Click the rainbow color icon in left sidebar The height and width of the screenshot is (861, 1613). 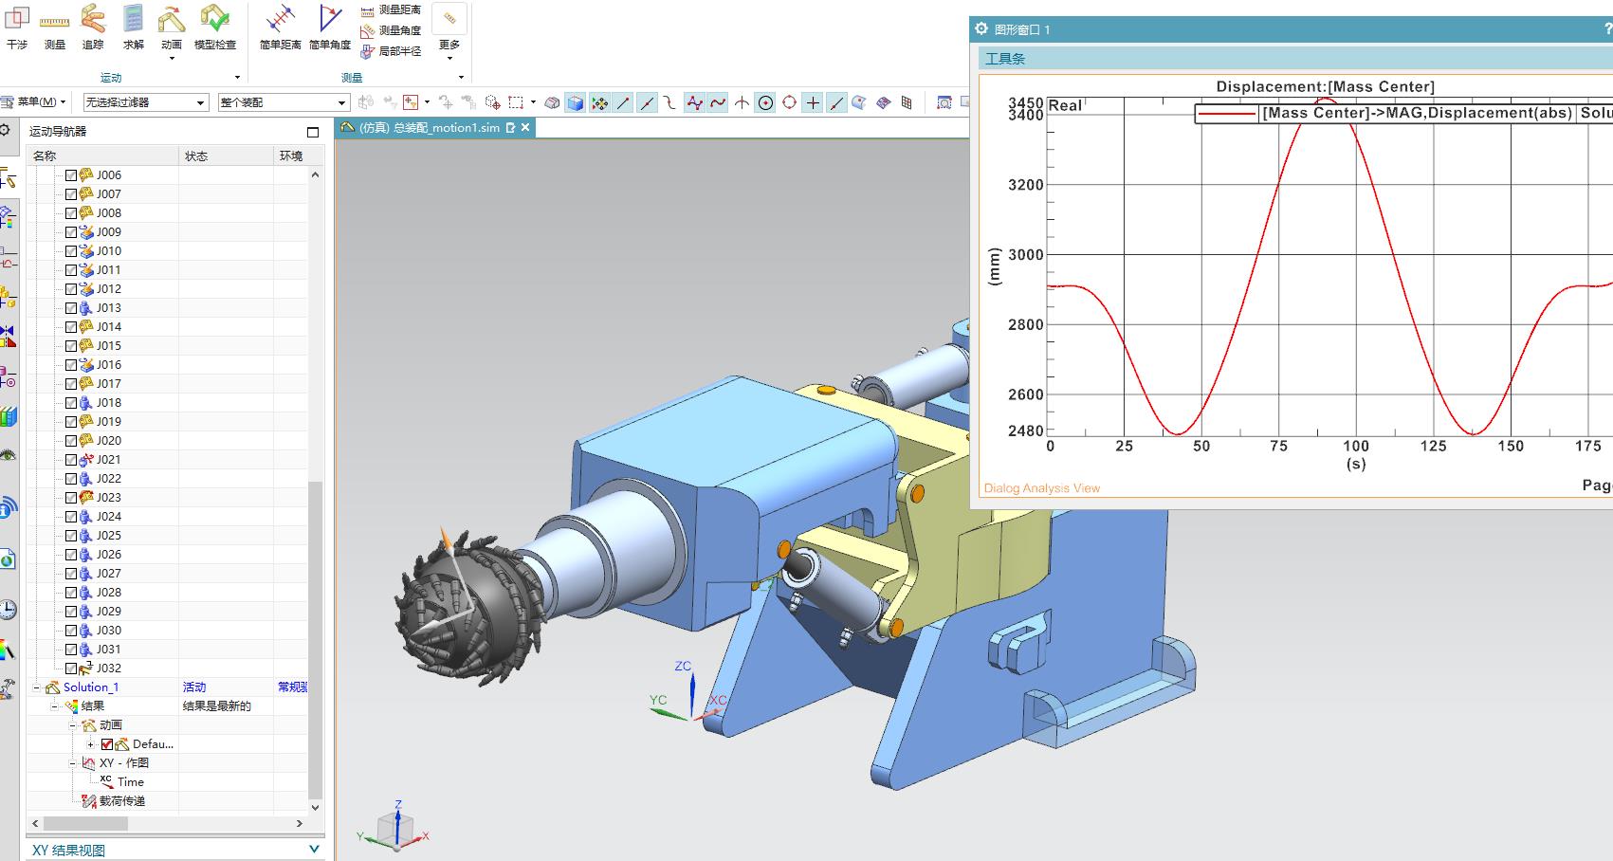pos(8,650)
